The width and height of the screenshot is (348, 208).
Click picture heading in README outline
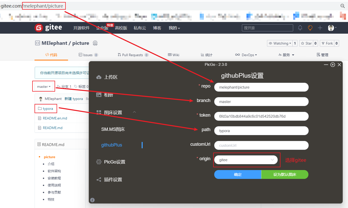(x=49, y=157)
